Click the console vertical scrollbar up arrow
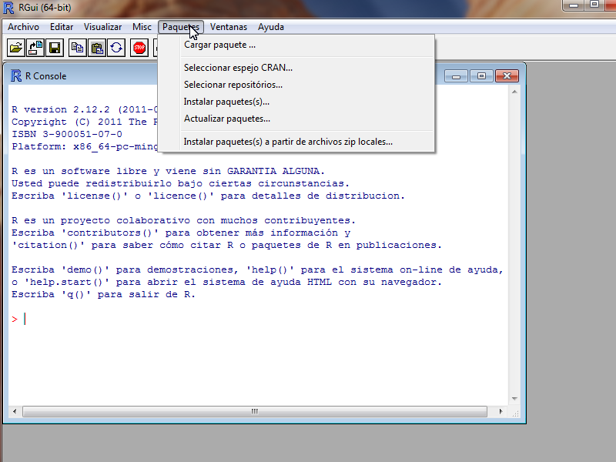Viewport: 616px width, 462px height. (x=514, y=92)
